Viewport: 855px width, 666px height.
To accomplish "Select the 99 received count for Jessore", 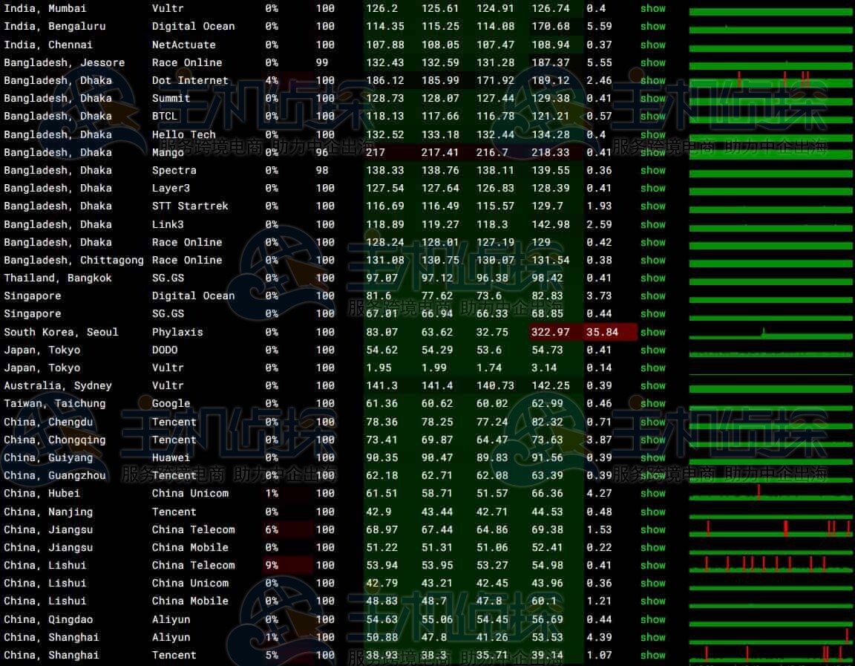I will 321,62.
